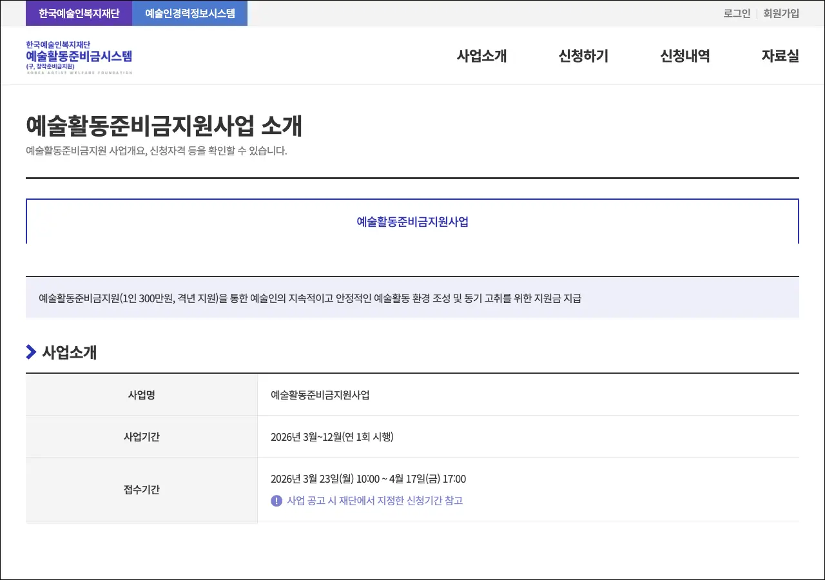Select the 사업기간 table header cell
The height and width of the screenshot is (580, 825).
pos(141,437)
